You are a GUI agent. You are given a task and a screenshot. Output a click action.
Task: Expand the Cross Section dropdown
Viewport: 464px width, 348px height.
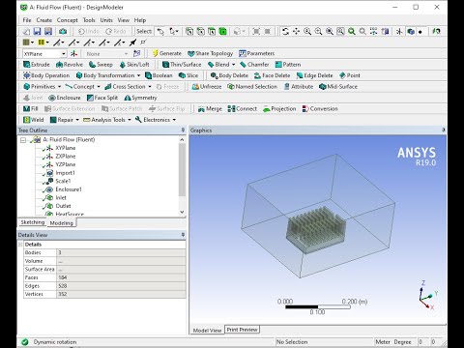point(150,87)
